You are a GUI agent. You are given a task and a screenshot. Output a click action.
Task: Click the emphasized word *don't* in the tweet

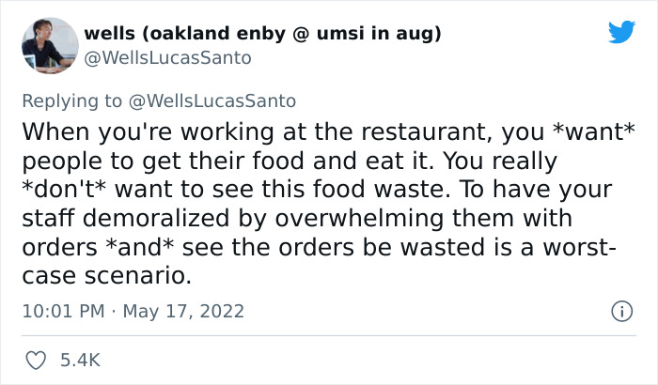tap(64, 189)
